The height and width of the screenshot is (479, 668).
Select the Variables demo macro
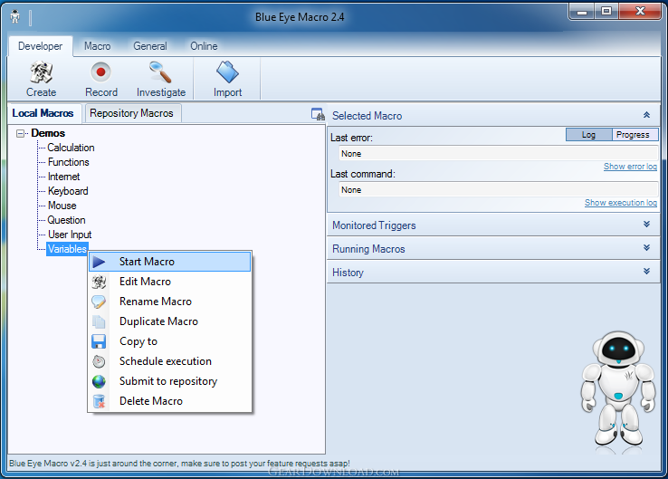coord(67,249)
